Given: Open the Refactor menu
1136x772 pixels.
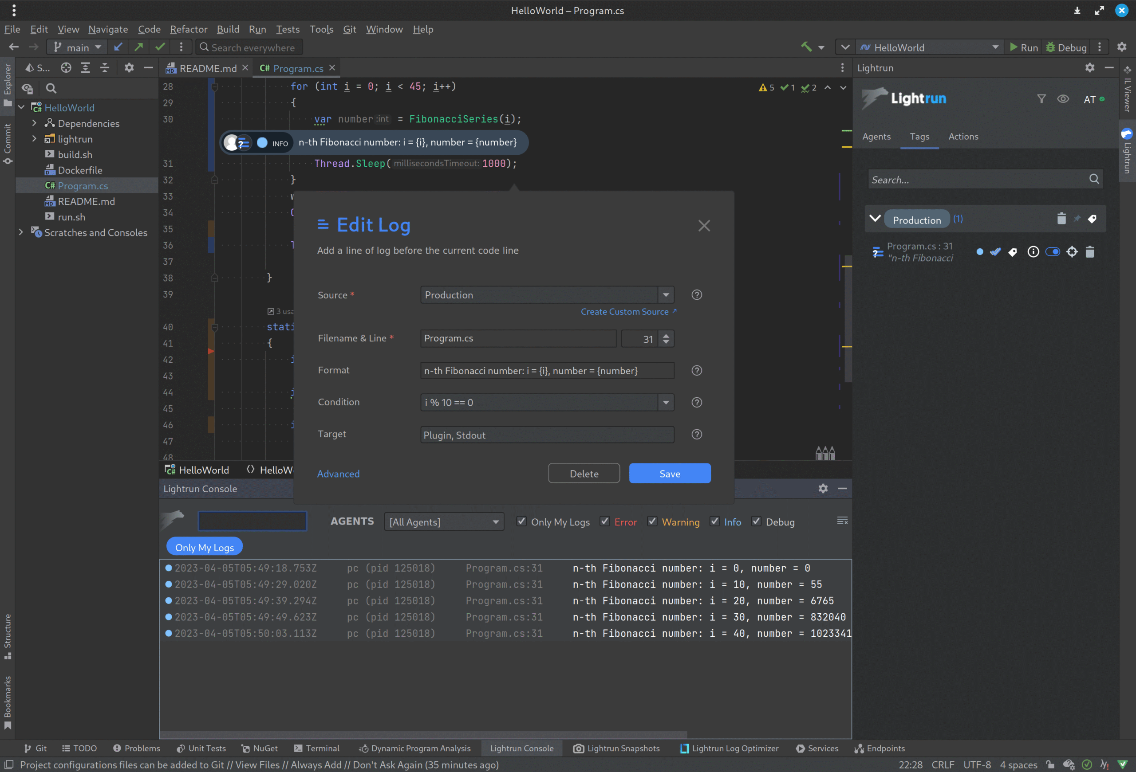Looking at the screenshot, I should point(188,29).
